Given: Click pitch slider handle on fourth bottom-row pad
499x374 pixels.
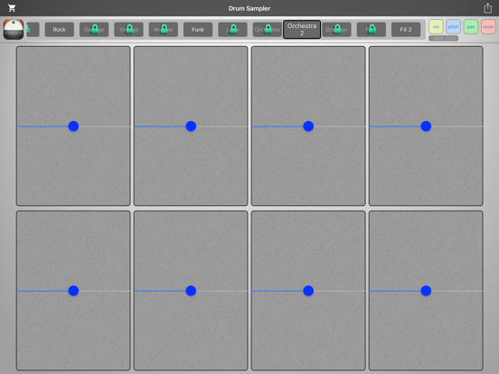Looking at the screenshot, I should click(426, 291).
